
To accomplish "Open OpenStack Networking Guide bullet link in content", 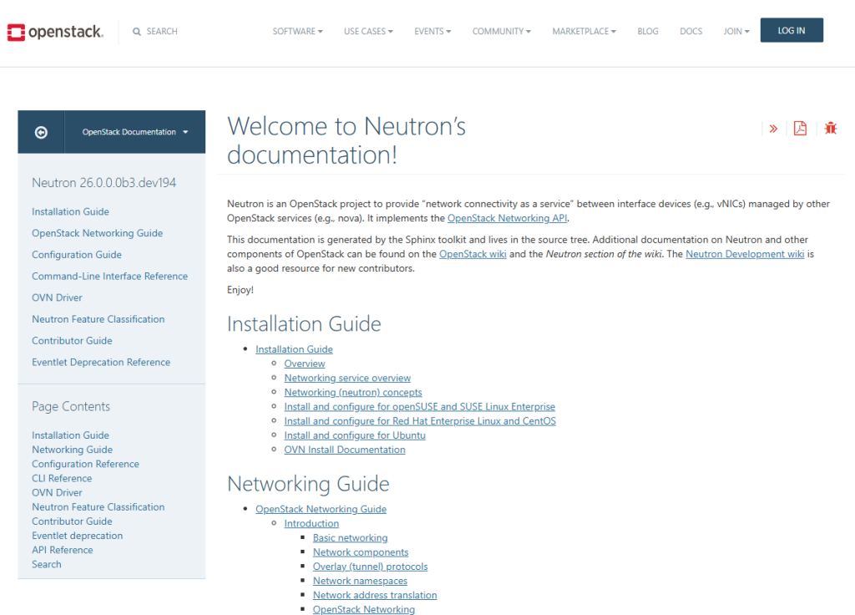I will pyautogui.click(x=321, y=509).
